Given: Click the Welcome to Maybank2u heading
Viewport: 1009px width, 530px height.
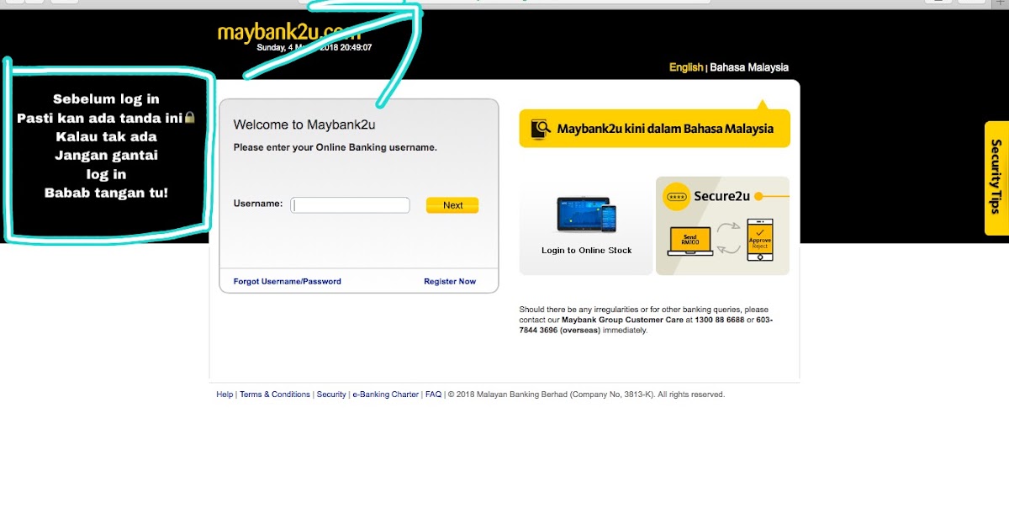Looking at the screenshot, I should click(x=304, y=125).
